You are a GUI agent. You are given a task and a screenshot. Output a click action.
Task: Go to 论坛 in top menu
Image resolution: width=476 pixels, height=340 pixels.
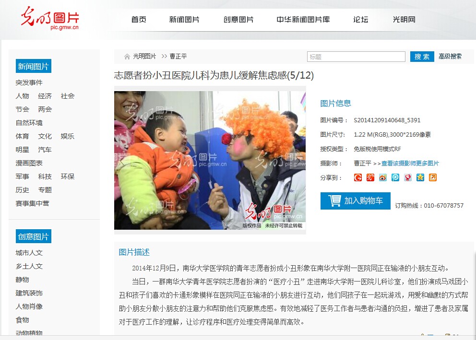click(x=361, y=20)
